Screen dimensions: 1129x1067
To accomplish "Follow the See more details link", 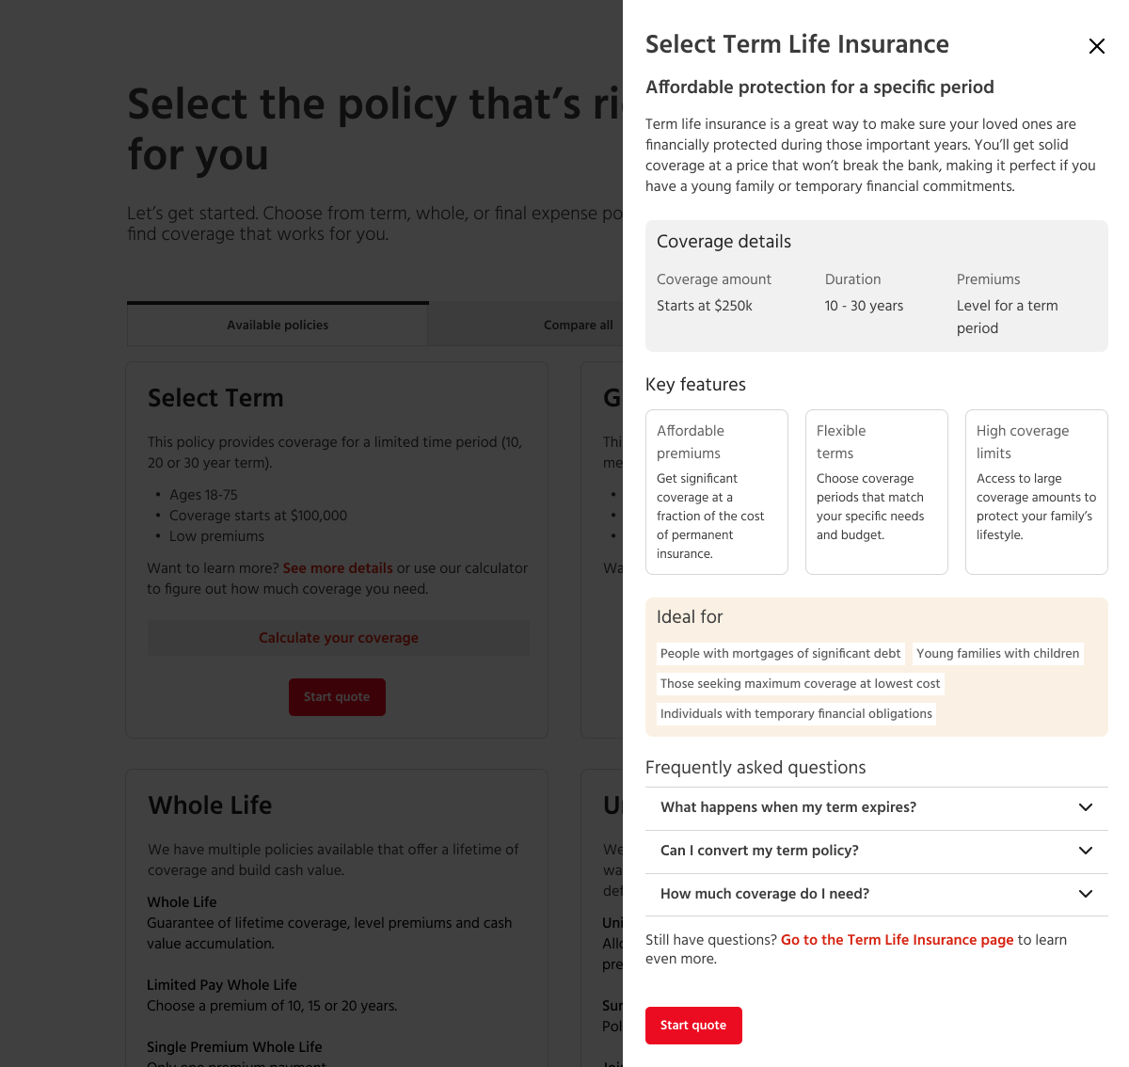I will pyautogui.click(x=338, y=568).
